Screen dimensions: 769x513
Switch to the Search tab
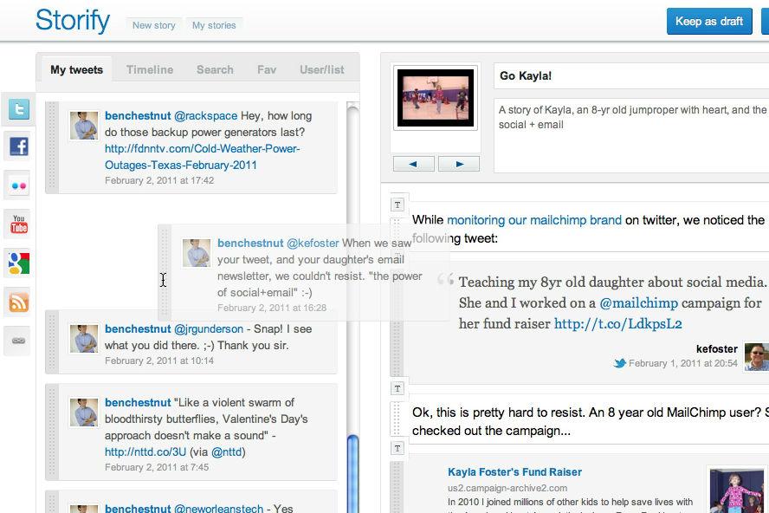(x=215, y=69)
